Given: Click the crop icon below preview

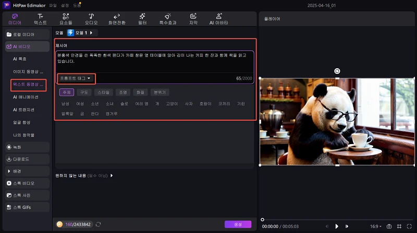Looking at the screenshot, I should [399, 226].
